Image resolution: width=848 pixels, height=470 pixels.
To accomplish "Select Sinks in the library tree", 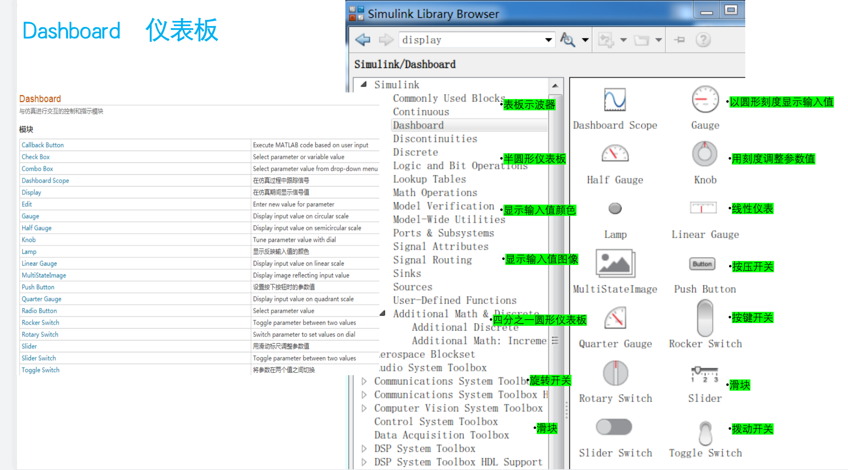I will (x=407, y=273).
